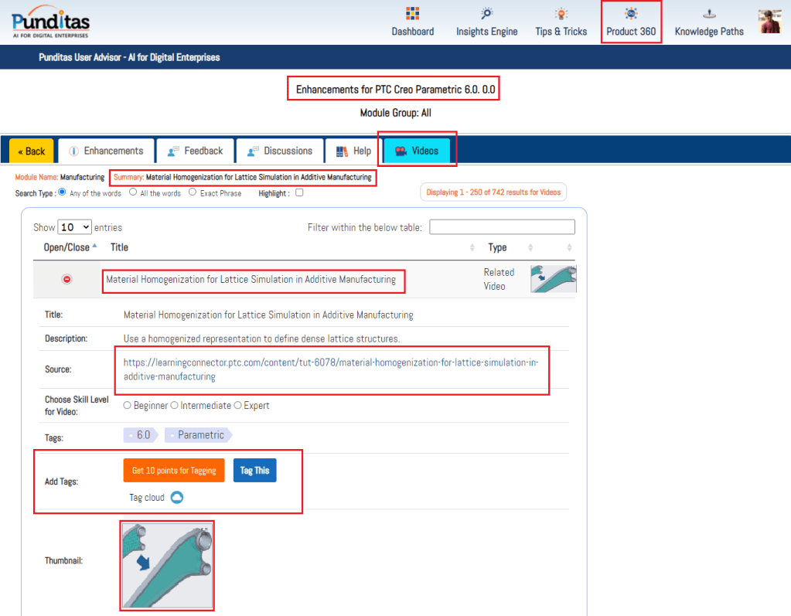Click the filter within table input field
The width and height of the screenshot is (791, 616).
502,227
